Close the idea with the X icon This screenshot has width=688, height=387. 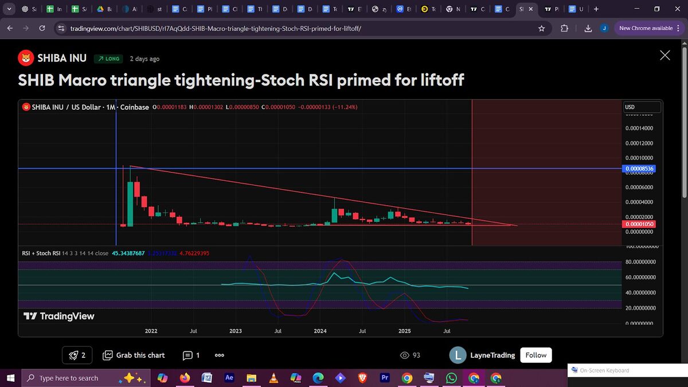click(x=664, y=55)
